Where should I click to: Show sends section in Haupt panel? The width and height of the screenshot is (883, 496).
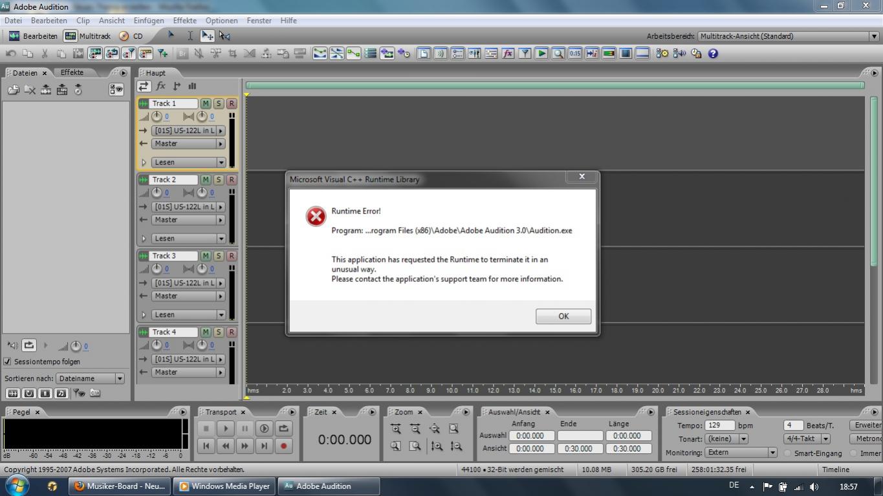click(x=177, y=86)
